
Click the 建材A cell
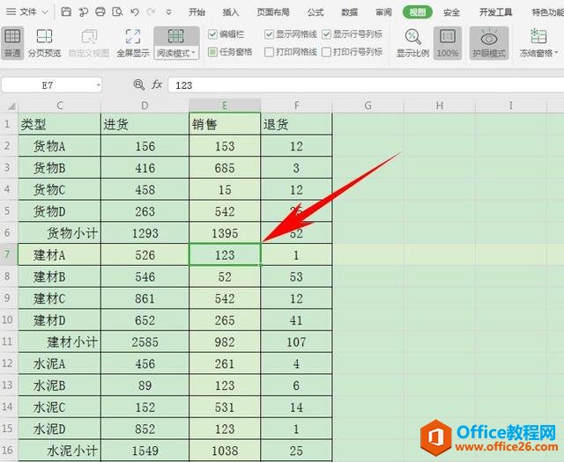59,254
